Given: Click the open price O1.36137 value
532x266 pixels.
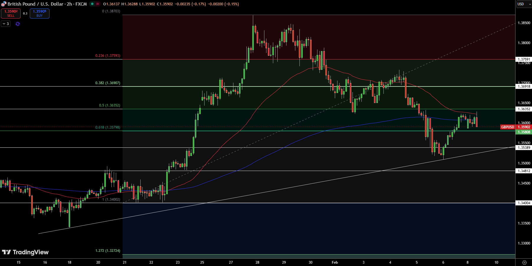Looking at the screenshot, I should point(112,4).
